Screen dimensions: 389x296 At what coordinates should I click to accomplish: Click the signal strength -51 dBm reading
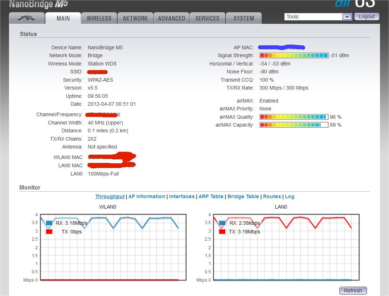click(339, 55)
